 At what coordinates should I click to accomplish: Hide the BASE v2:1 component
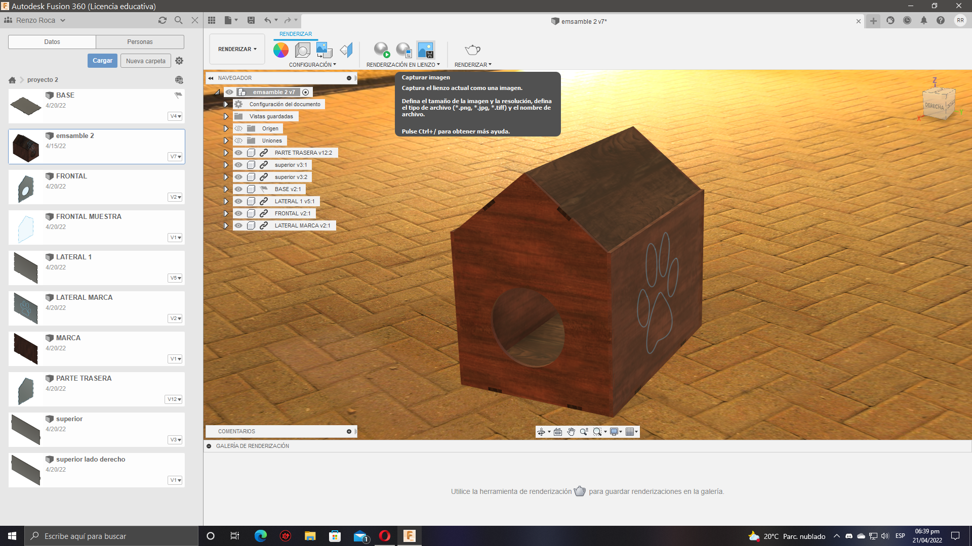click(x=238, y=189)
